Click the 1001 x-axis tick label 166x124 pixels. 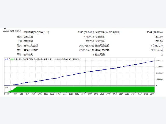point(40,94)
